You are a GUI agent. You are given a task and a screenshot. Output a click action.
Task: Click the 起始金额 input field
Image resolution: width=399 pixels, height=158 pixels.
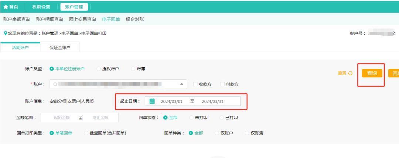tap(62, 118)
